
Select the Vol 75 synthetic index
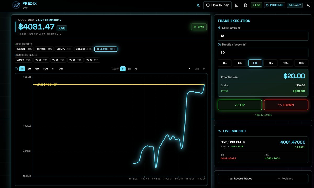41,60
